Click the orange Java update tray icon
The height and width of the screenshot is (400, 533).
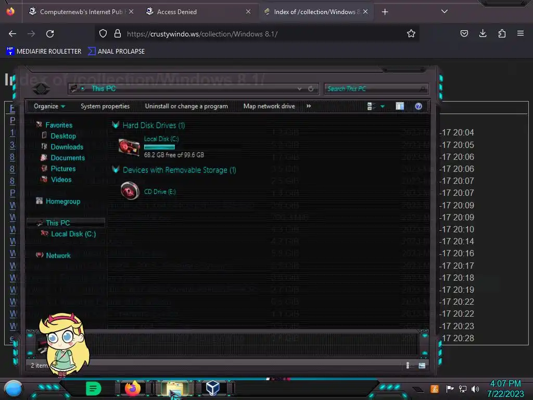click(x=435, y=389)
